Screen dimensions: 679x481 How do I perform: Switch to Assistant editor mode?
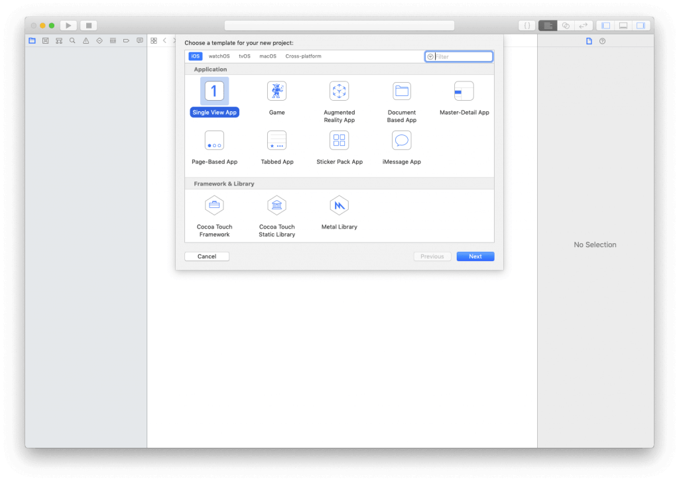(566, 25)
